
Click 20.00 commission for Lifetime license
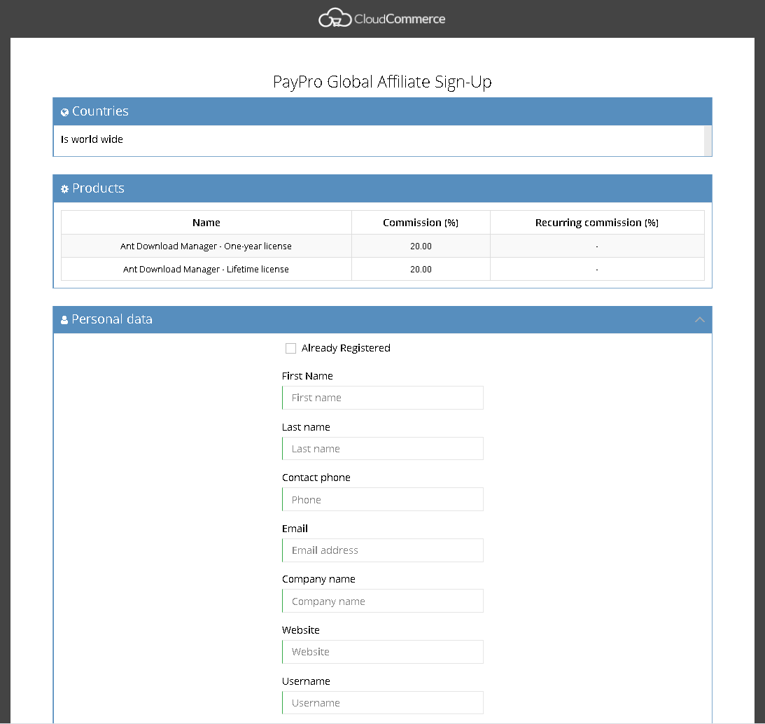click(x=421, y=269)
